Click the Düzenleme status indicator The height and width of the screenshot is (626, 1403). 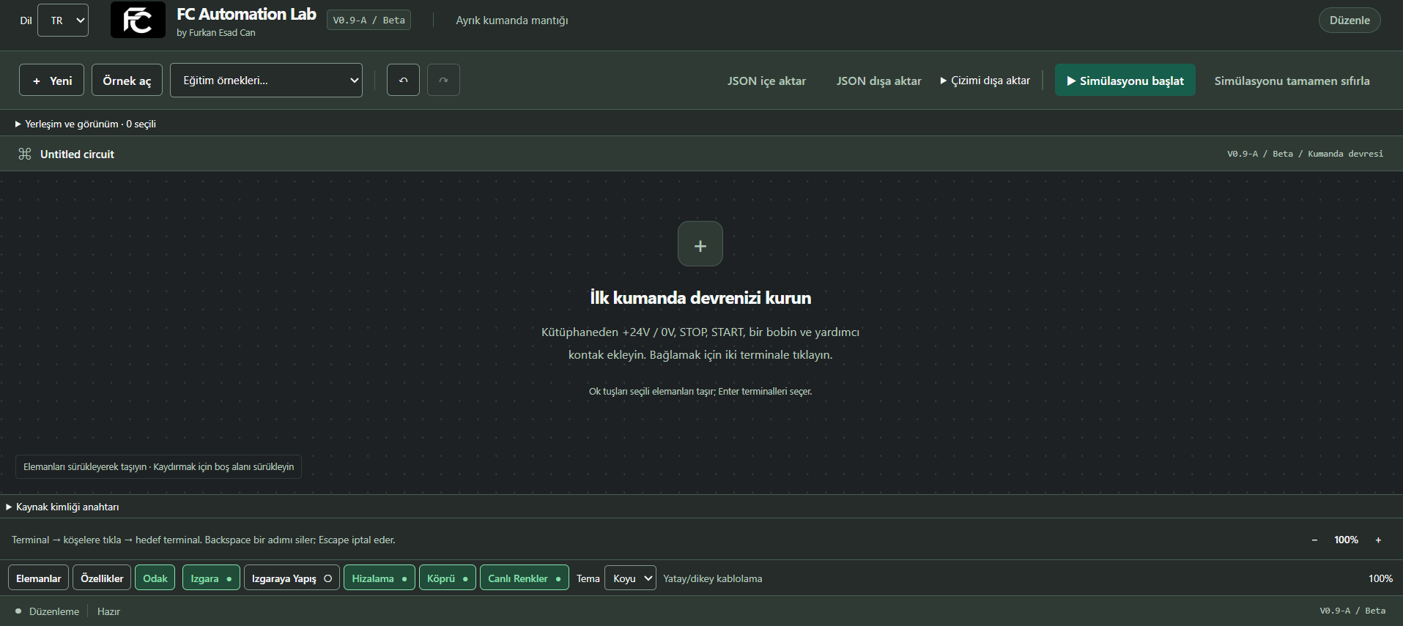click(x=48, y=611)
